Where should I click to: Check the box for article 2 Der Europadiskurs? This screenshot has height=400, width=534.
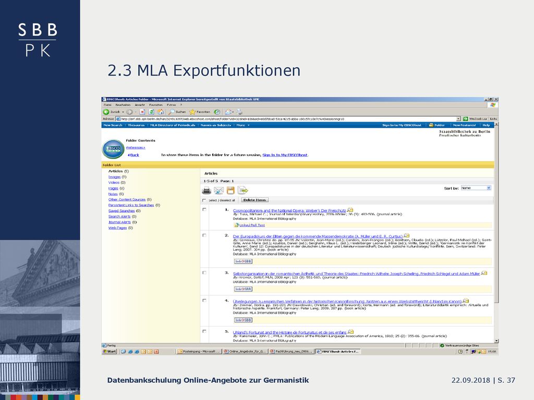point(204,235)
